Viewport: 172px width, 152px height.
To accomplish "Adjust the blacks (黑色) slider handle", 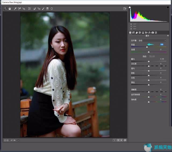I will point(149,85).
